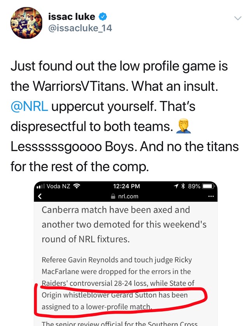
Task: Click the Voda NZ carrier label
Action: tap(58, 186)
